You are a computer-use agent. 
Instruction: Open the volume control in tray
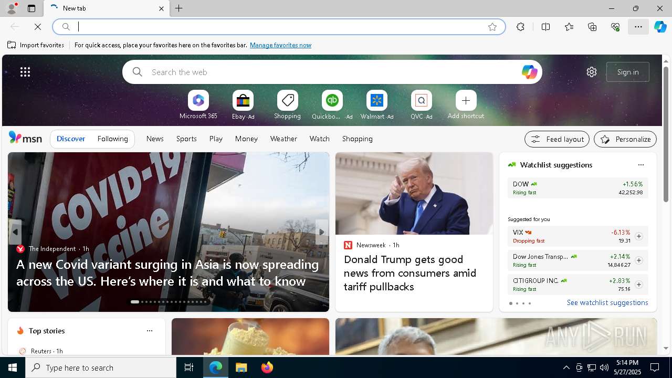(604, 367)
